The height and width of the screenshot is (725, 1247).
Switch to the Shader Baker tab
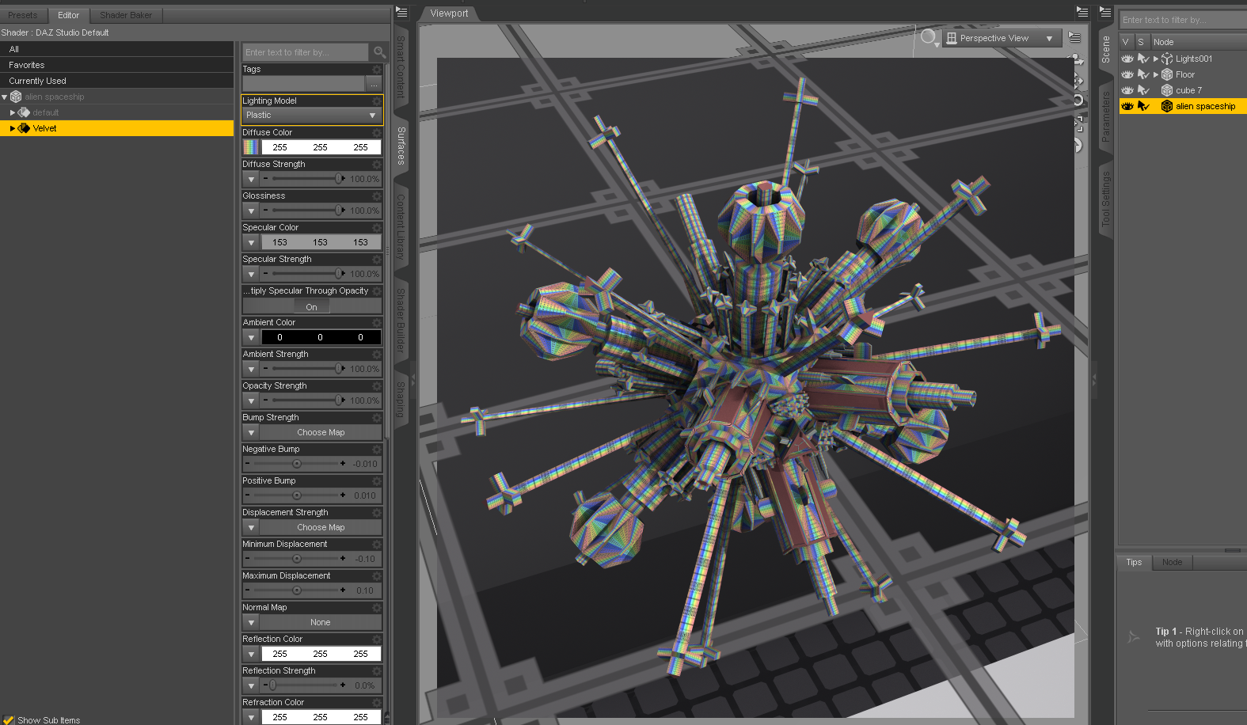pos(126,15)
